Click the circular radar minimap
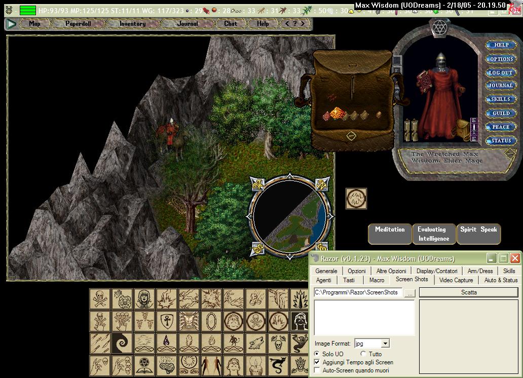This screenshot has width=523, height=378. pos(289,216)
